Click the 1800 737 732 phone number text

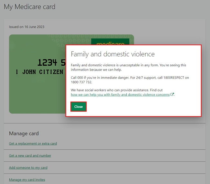81,82
